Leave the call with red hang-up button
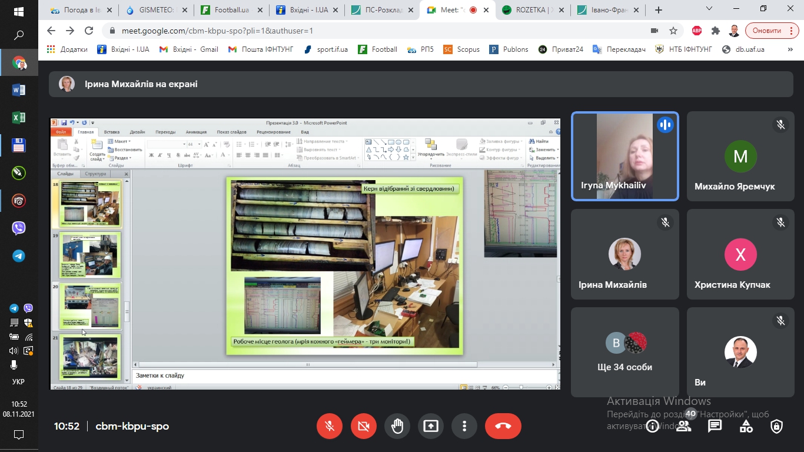 coord(503,426)
